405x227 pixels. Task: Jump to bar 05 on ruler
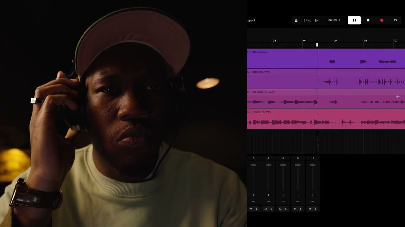coord(335,41)
